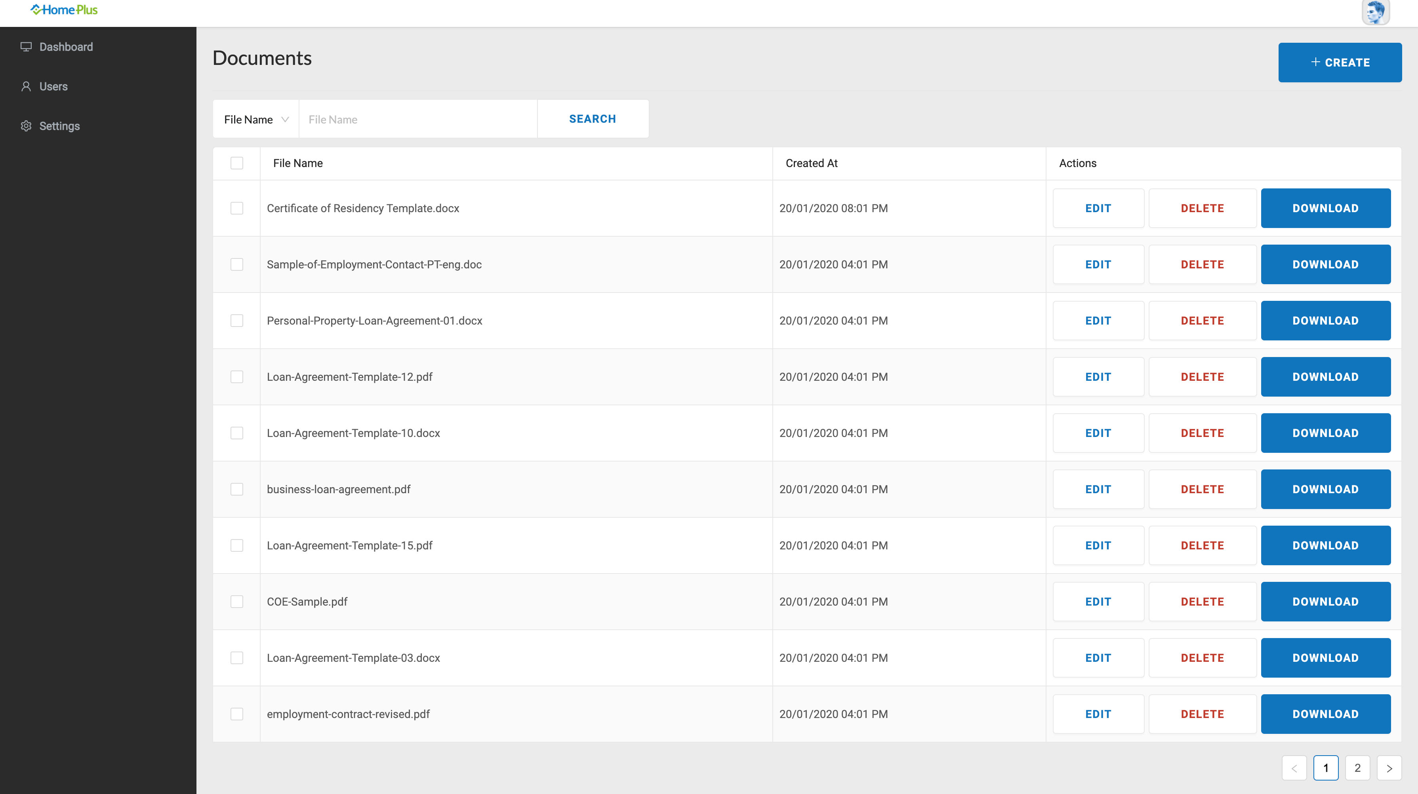Expand the File Name search filter dropdown
This screenshot has width=1418, height=794.
(256, 119)
